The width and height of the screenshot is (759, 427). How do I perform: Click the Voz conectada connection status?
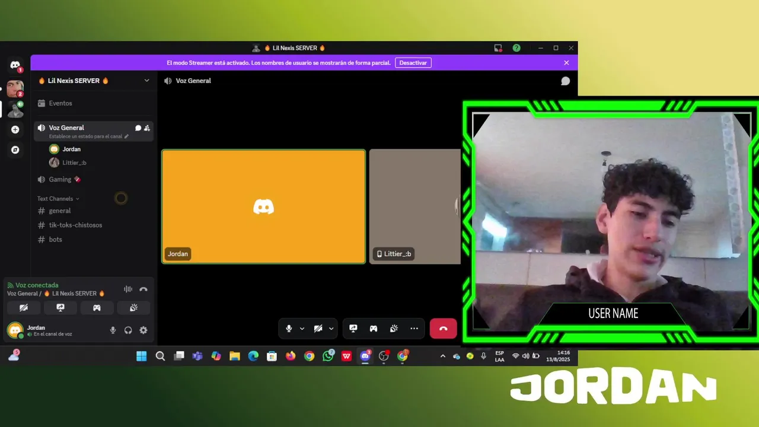point(37,285)
